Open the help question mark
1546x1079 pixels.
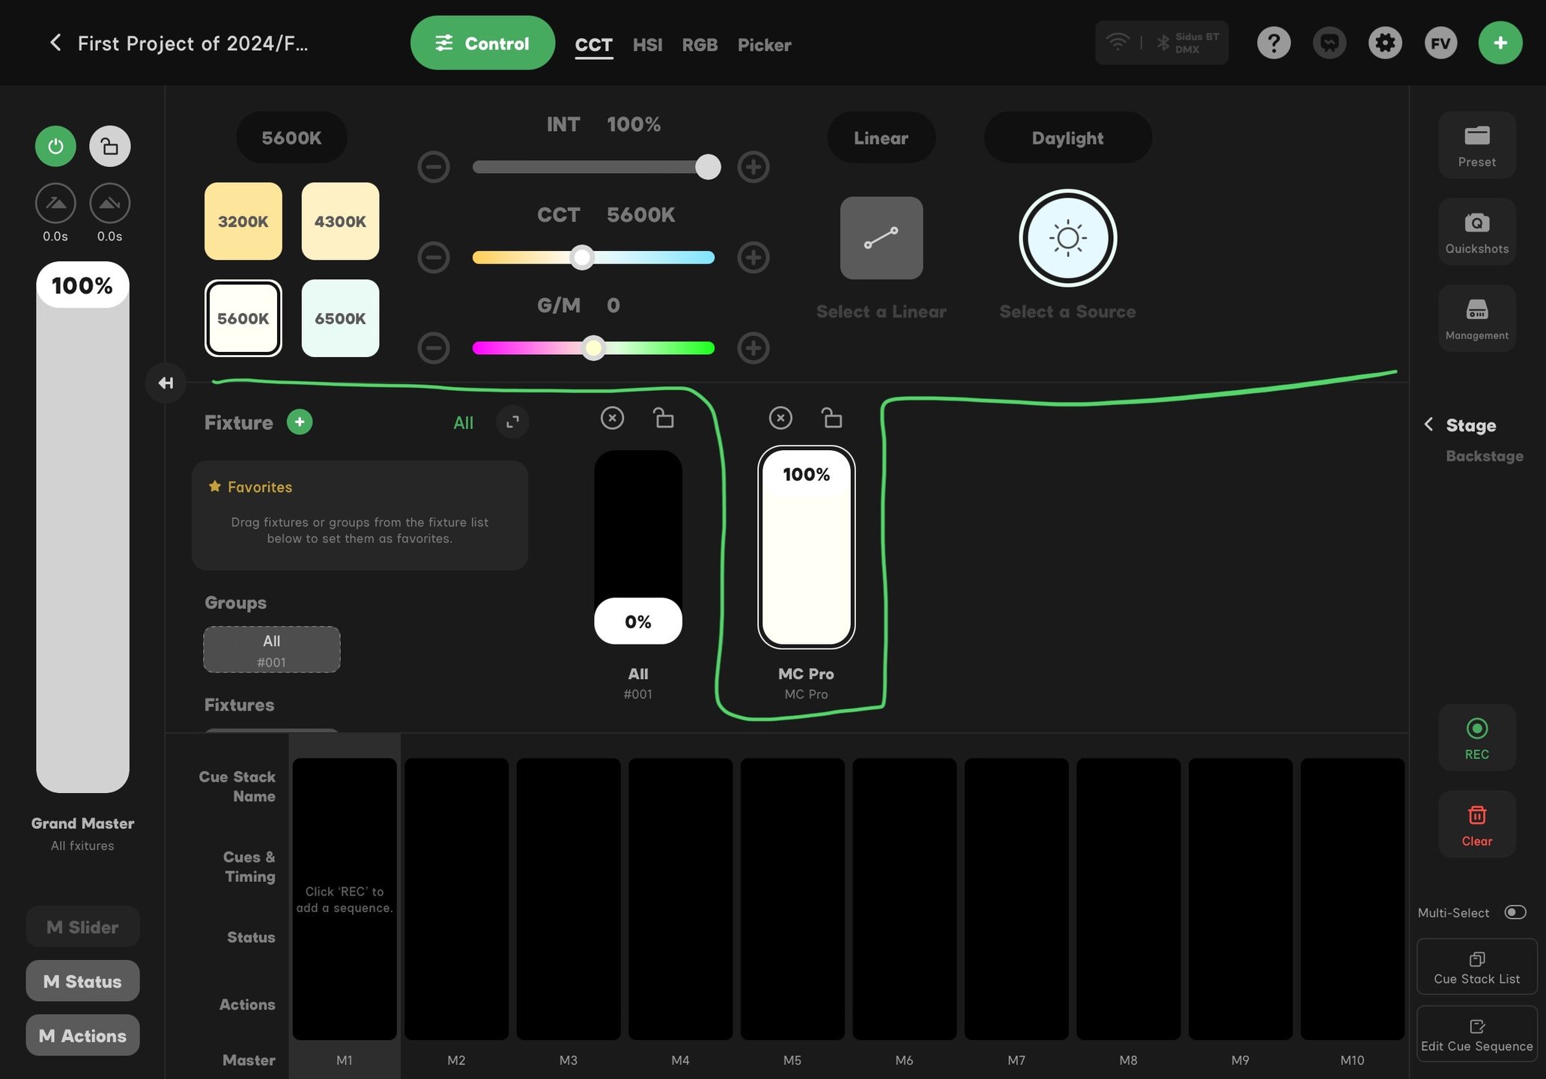1273,43
